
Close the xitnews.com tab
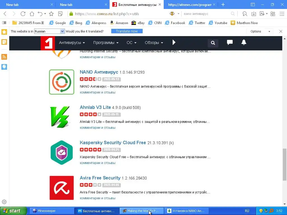214,4
